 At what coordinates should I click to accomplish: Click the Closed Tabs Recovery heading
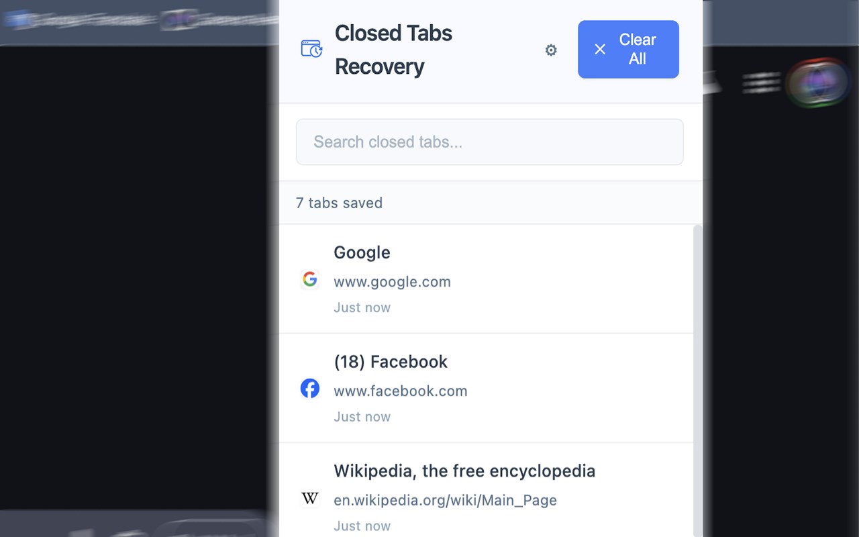pos(393,50)
